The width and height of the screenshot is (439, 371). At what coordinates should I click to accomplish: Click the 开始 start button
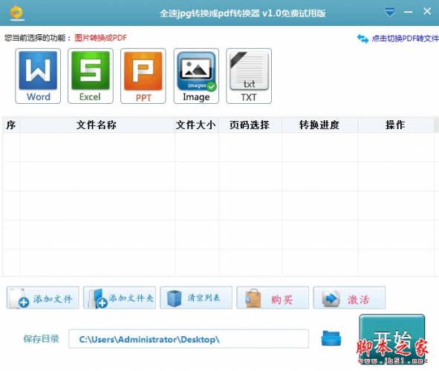[392, 339]
